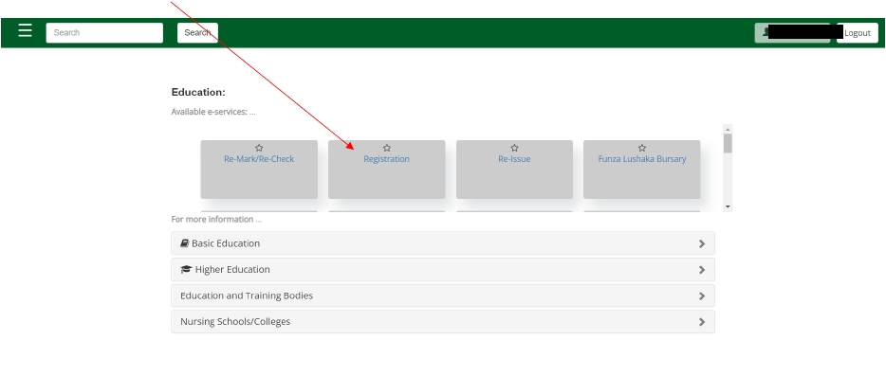Log out using the Logout button
Screen dimensions: 886x376
858,33
